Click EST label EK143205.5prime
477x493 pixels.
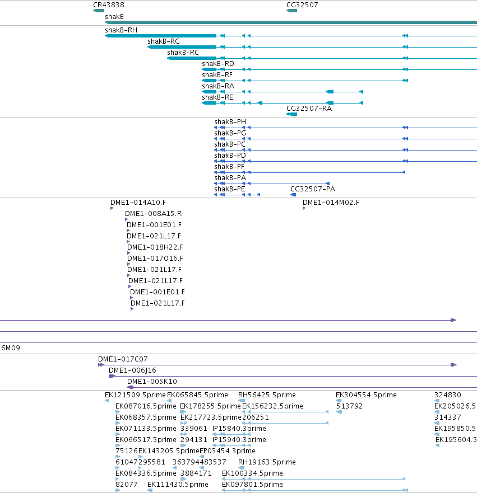pos(169,451)
